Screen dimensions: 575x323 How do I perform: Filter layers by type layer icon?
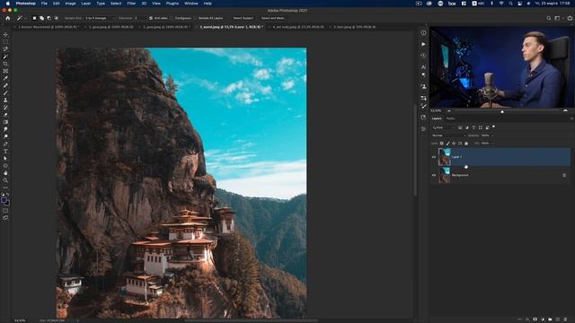473,127
